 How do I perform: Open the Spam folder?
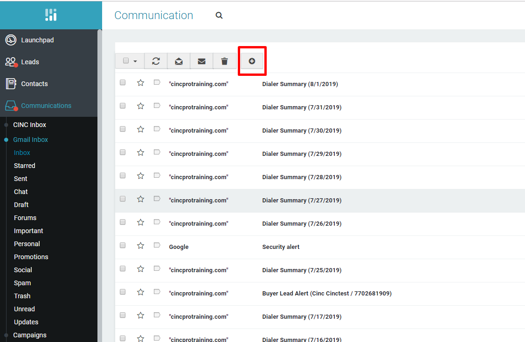pyautogui.click(x=22, y=283)
